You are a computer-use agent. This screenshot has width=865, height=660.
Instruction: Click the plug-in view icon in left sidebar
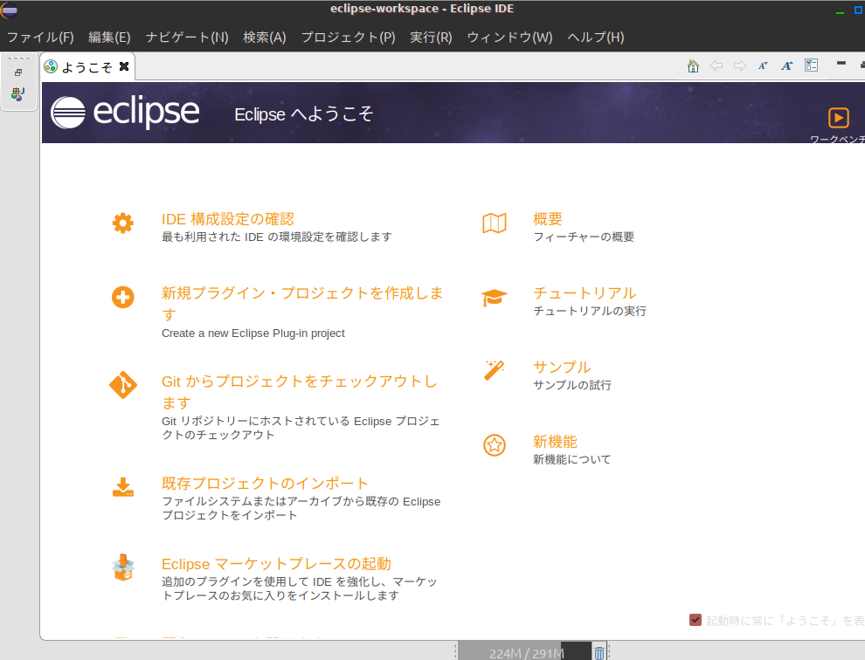click(17, 94)
